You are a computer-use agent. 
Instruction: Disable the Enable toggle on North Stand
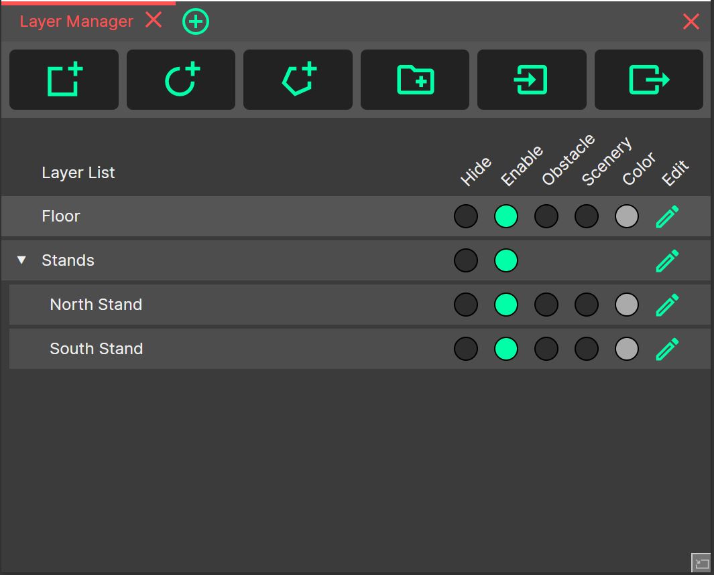click(506, 305)
